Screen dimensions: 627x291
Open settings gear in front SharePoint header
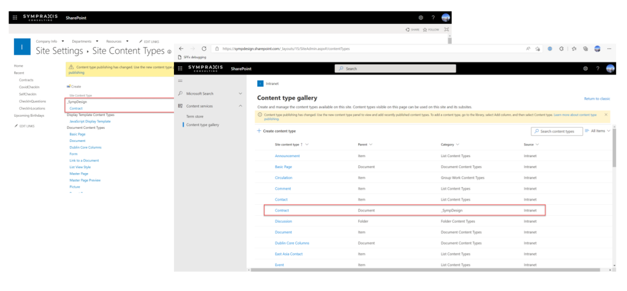(x=585, y=68)
